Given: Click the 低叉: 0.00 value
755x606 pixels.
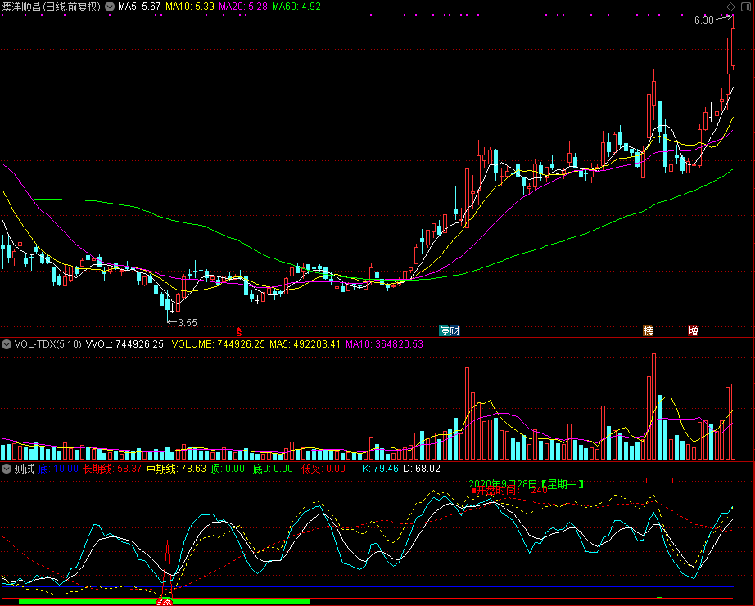Looking at the screenshot, I should [x=323, y=469].
